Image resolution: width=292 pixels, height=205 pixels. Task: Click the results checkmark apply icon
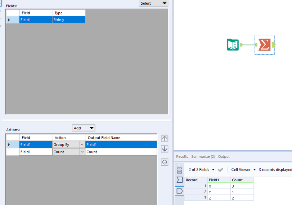point(220,170)
